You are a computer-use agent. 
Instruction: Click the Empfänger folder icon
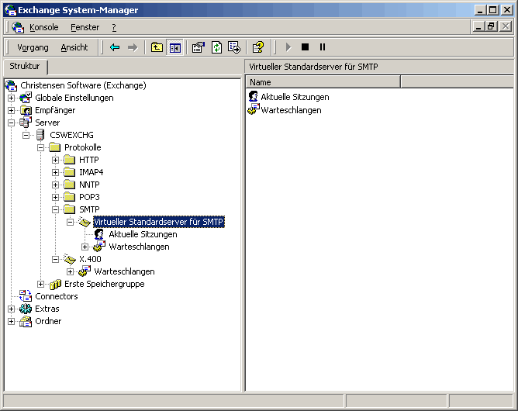pos(26,110)
